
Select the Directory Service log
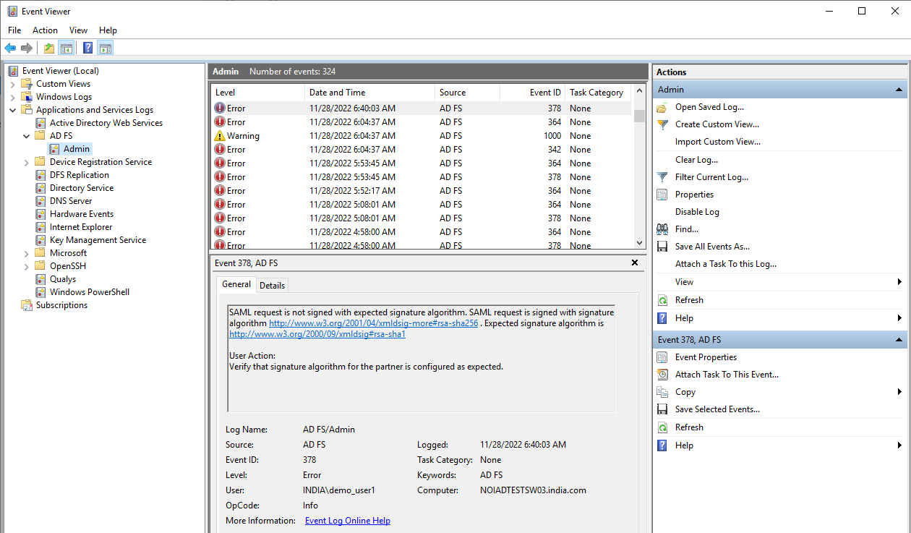point(82,188)
